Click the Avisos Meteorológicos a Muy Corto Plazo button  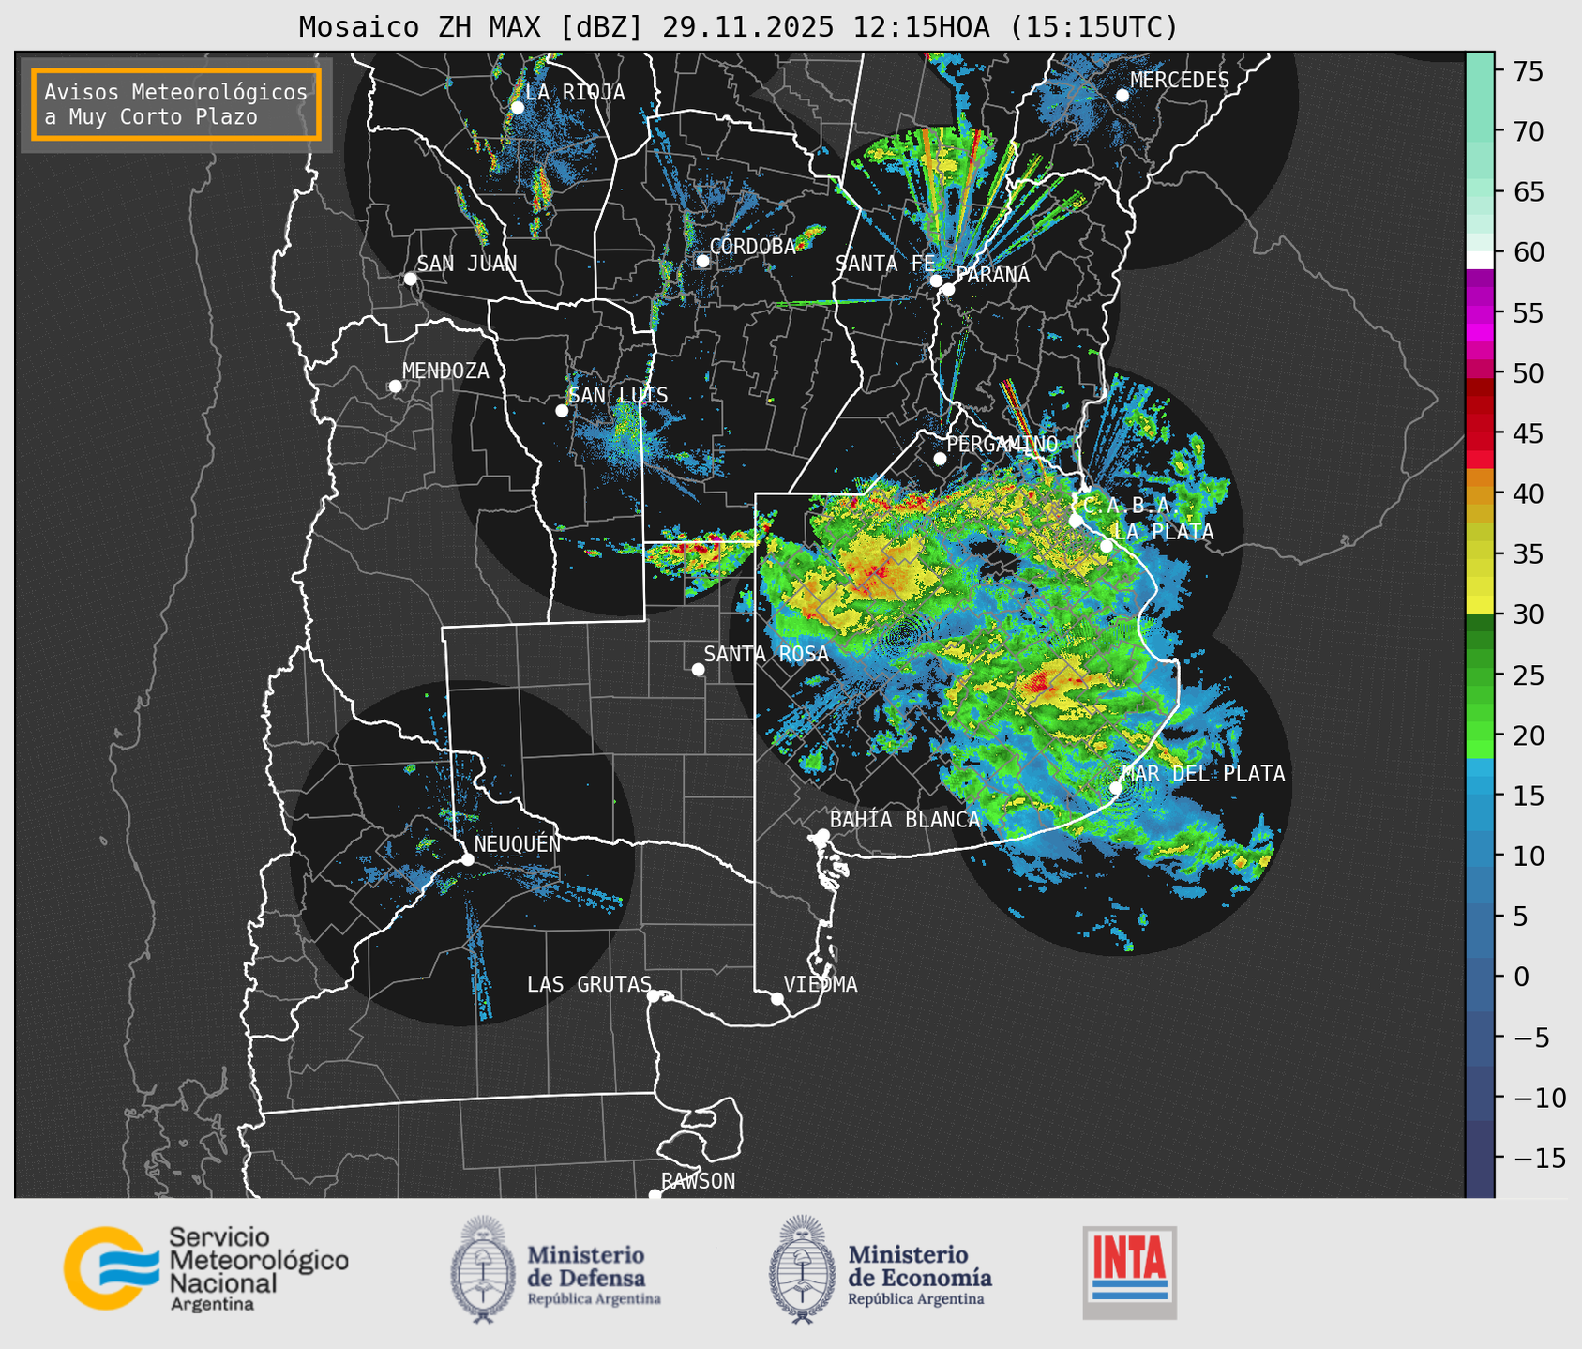pos(176,104)
